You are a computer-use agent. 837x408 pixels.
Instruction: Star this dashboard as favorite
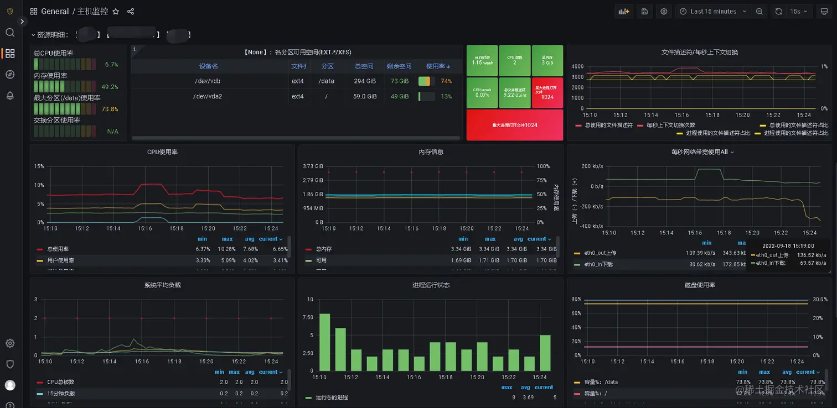116,11
